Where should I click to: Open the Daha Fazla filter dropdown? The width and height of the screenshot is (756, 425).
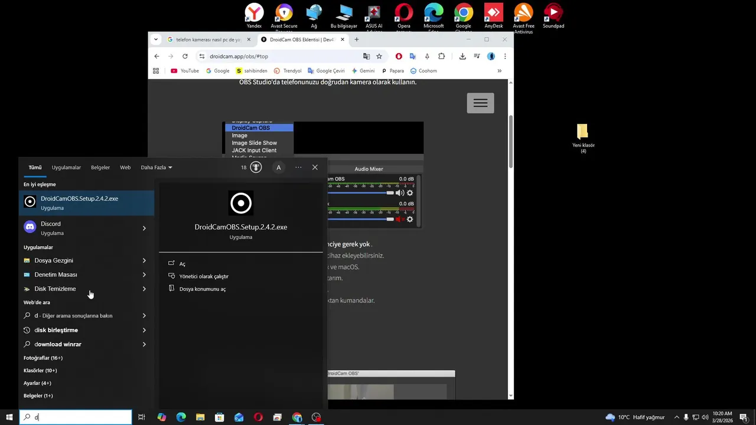pos(157,168)
